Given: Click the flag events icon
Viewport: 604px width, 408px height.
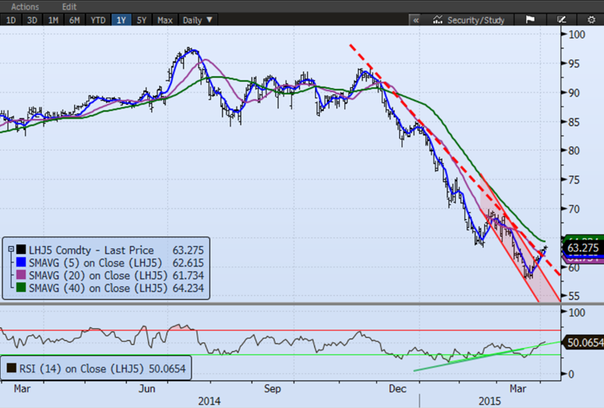Looking at the screenshot, I should click(530, 19).
